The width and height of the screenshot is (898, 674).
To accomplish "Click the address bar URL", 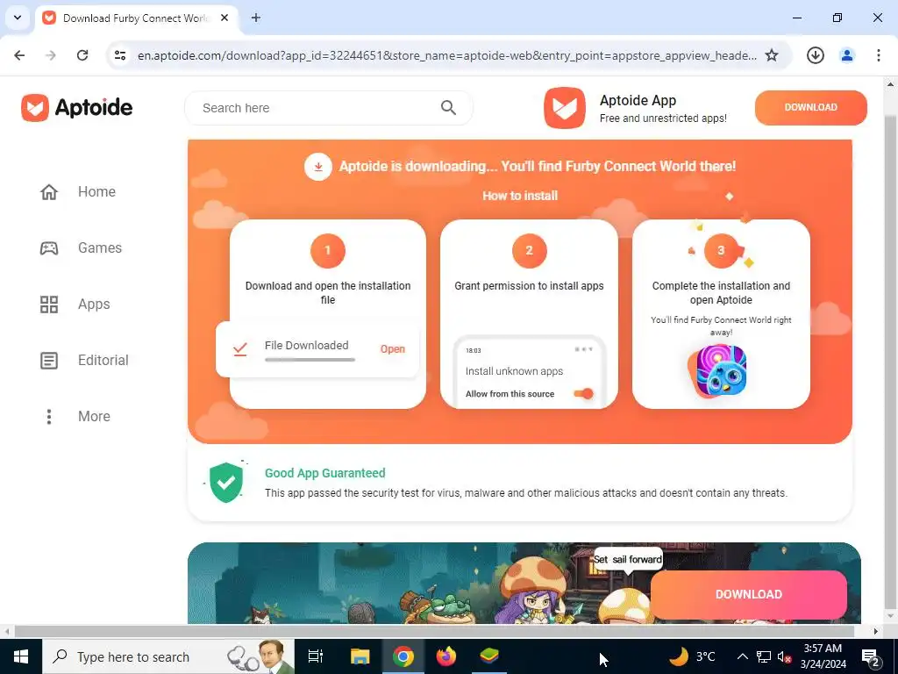I will (x=446, y=55).
